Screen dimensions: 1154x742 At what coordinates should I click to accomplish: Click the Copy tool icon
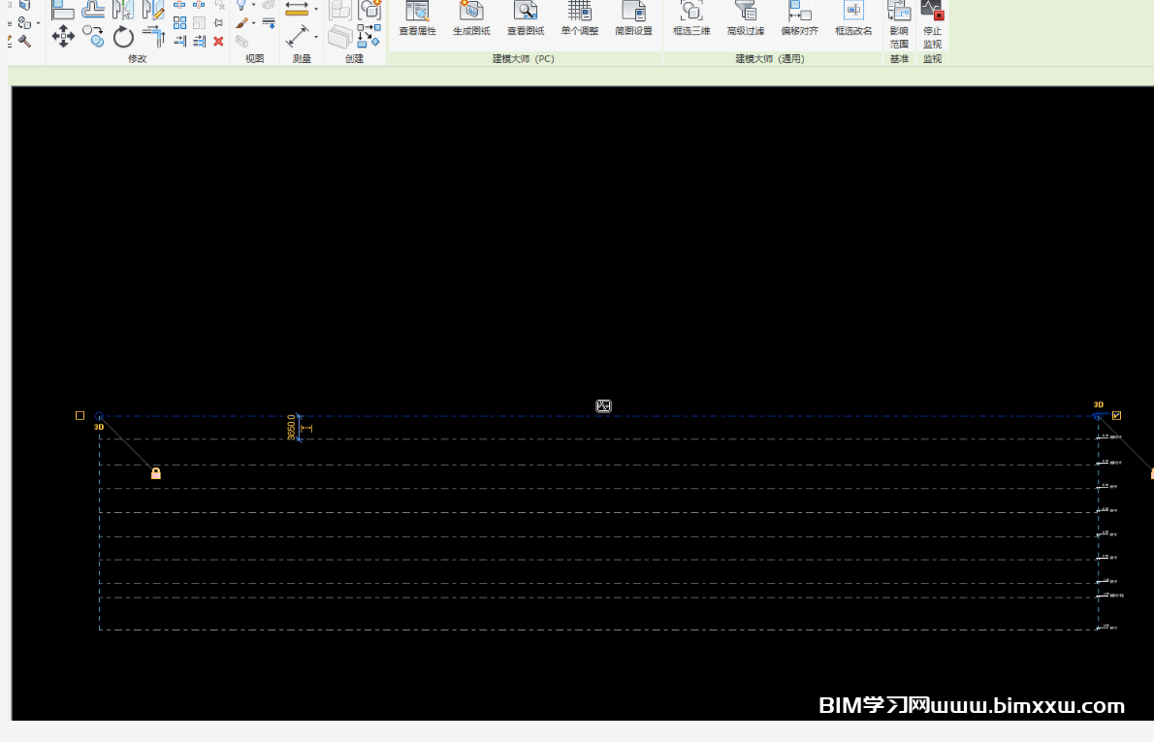click(x=94, y=37)
